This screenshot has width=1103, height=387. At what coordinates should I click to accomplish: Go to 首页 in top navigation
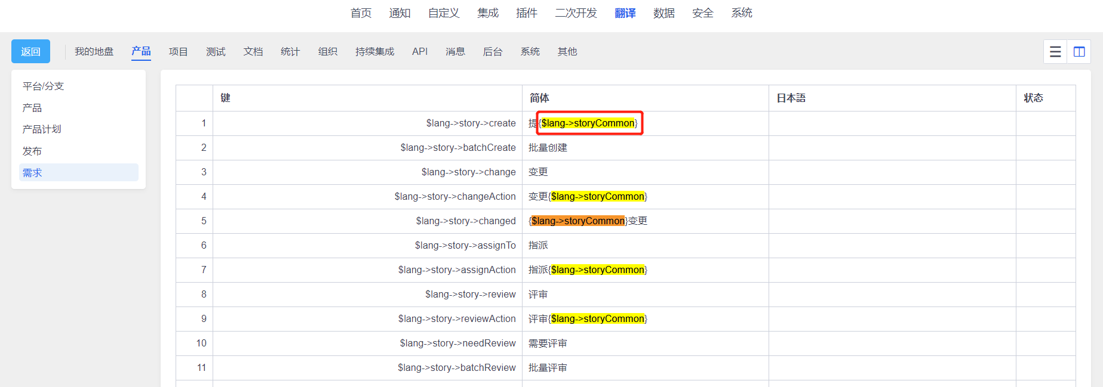tap(361, 13)
